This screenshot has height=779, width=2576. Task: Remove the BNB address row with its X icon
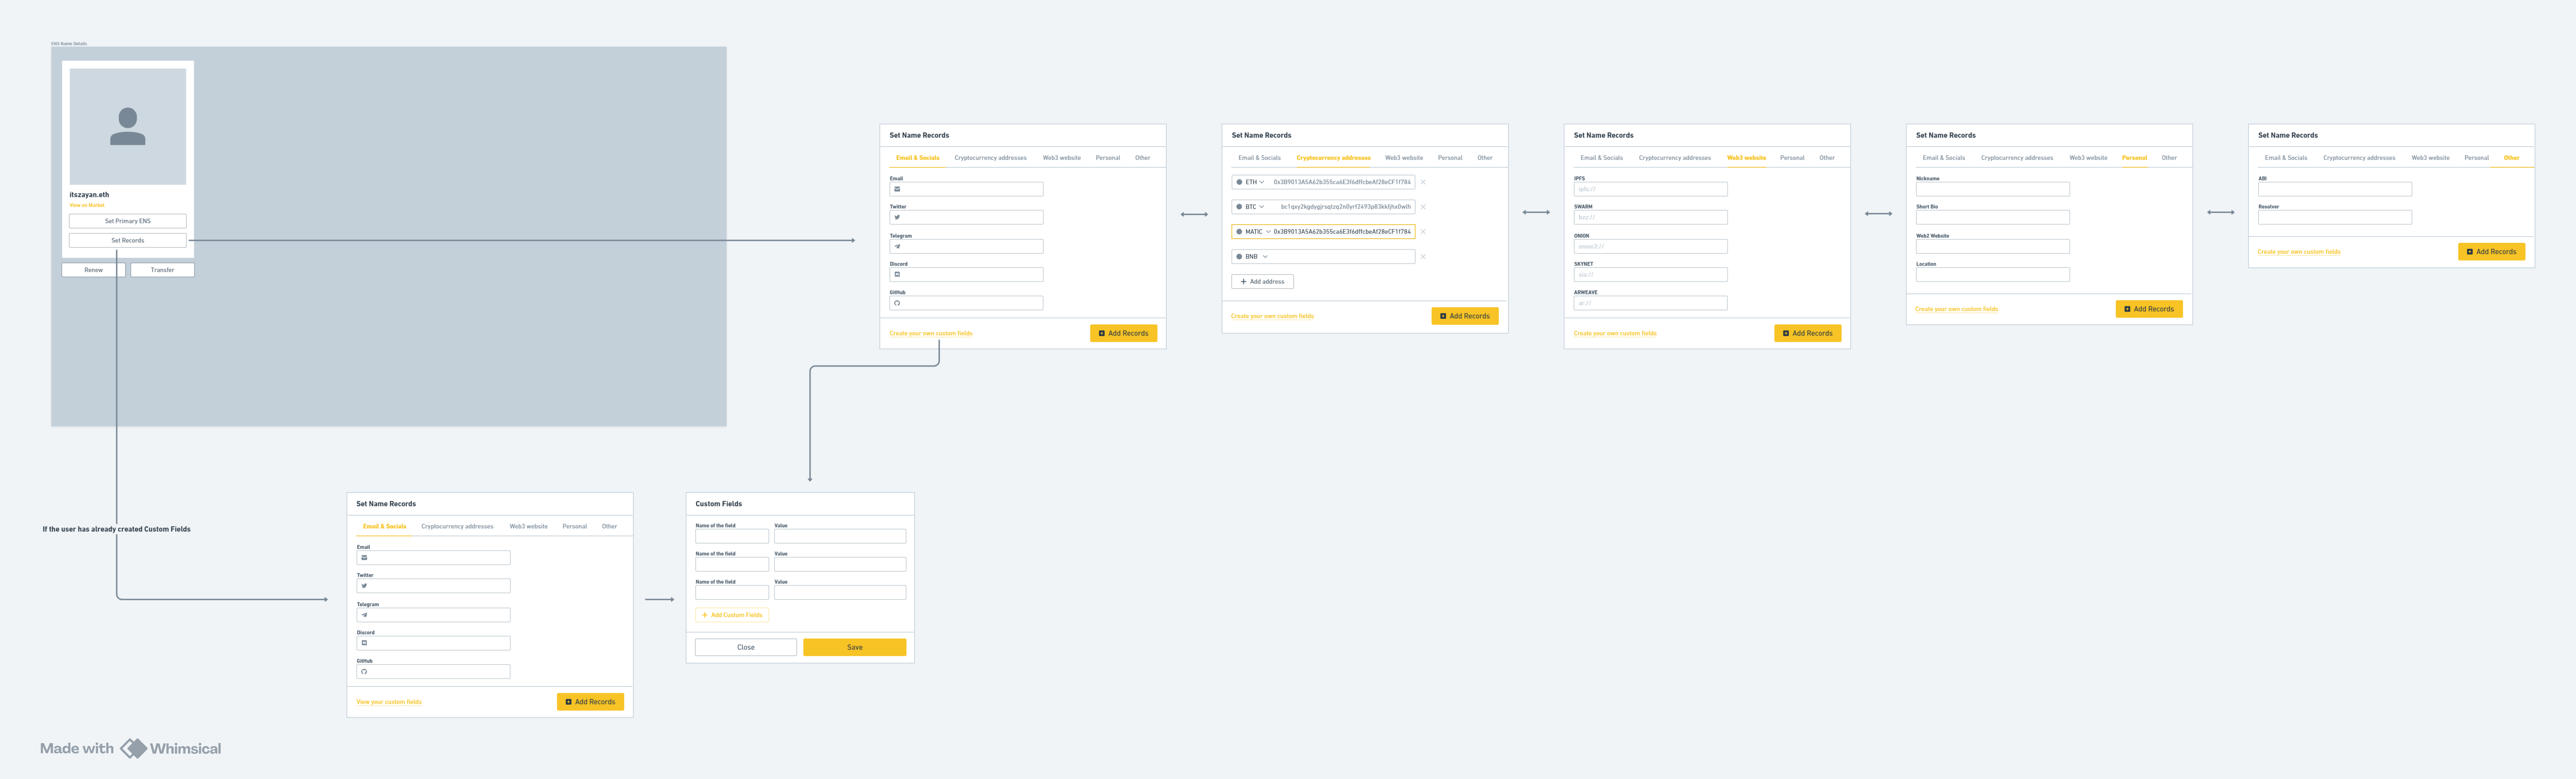coord(1423,257)
